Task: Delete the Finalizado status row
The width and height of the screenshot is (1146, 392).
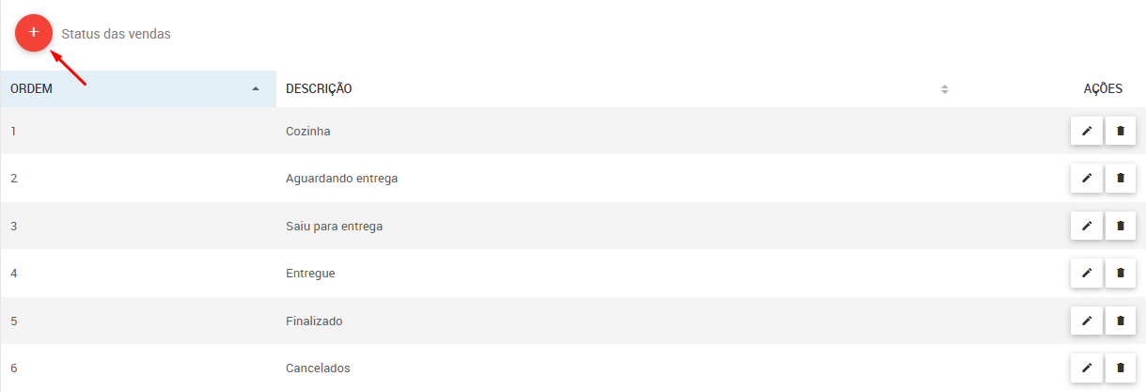Action: pyautogui.click(x=1121, y=321)
